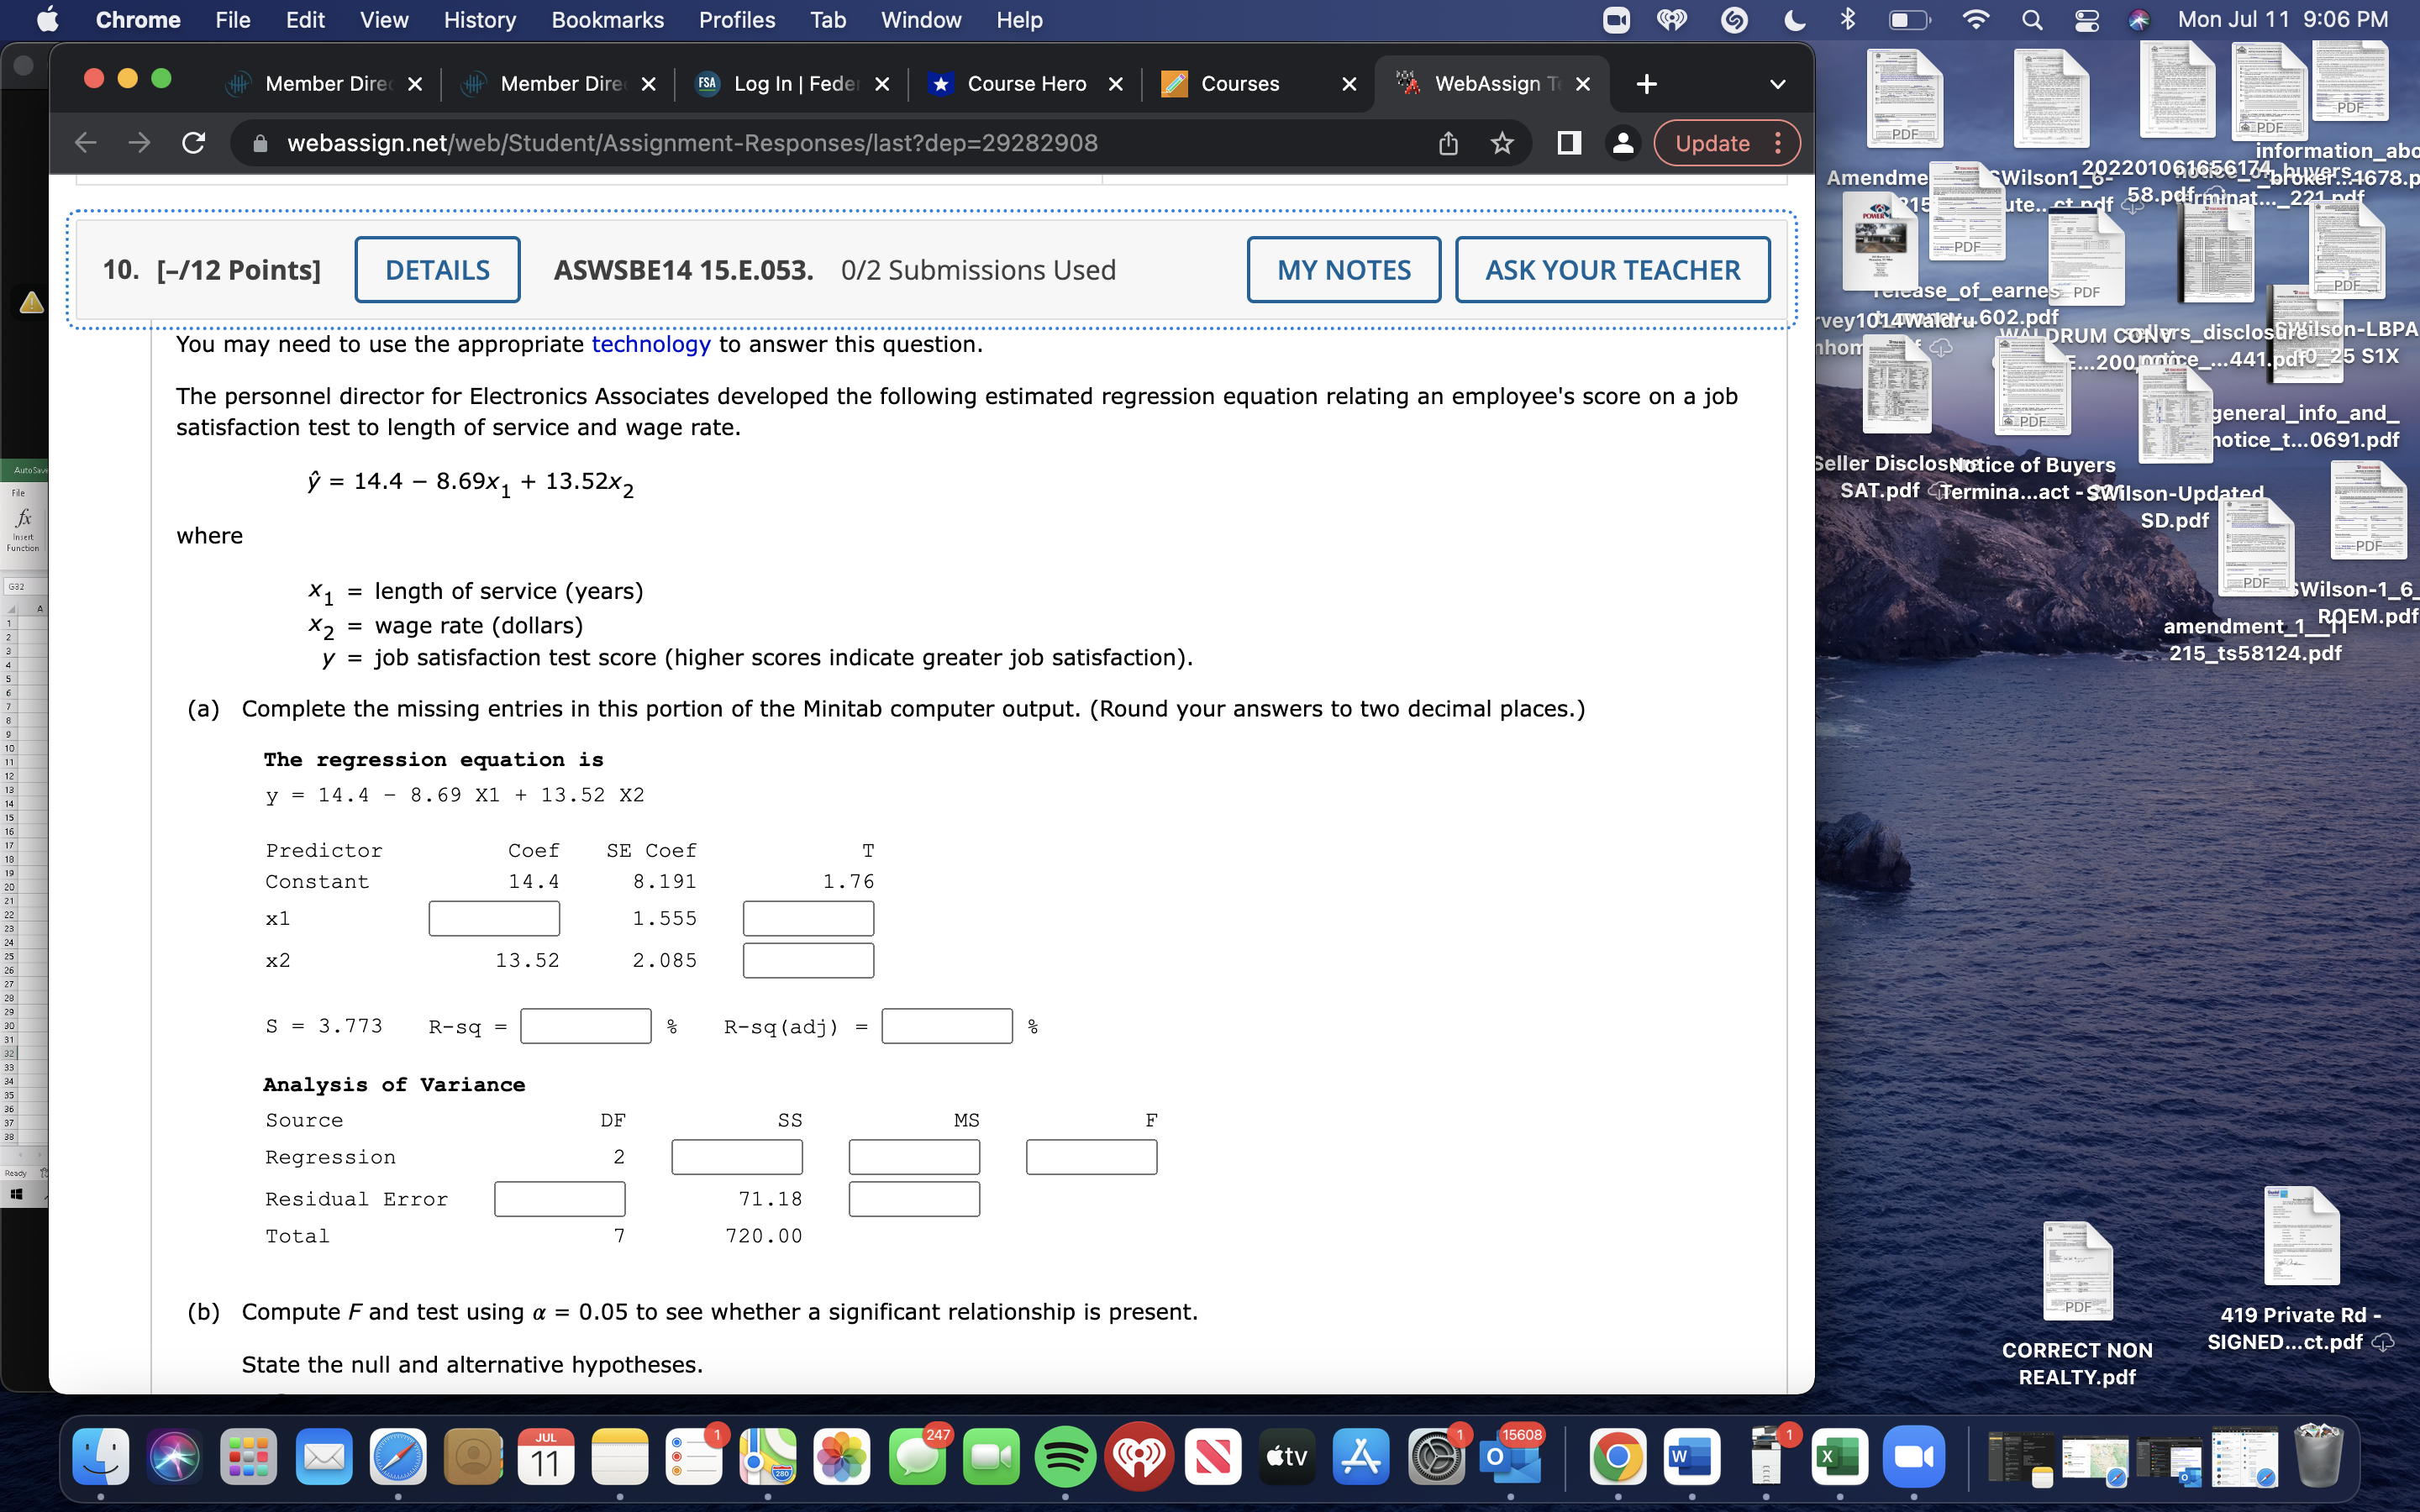This screenshot has height=1512, width=2420.
Task: Click the share icon in Chrome's address bar
Action: click(1447, 143)
